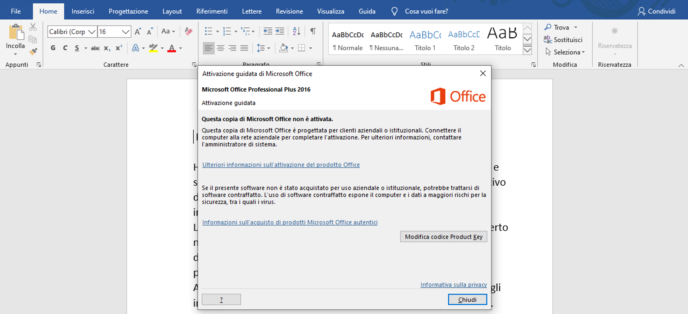Click the Increase Indent icon

(280, 31)
